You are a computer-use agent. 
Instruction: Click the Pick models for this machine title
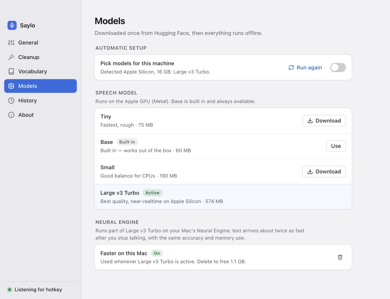[137, 63]
